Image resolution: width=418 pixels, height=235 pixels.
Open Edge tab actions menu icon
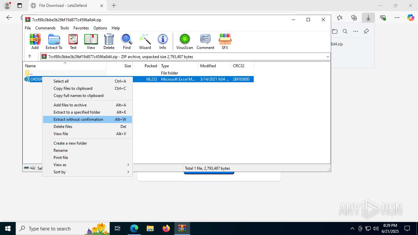coord(20,6)
